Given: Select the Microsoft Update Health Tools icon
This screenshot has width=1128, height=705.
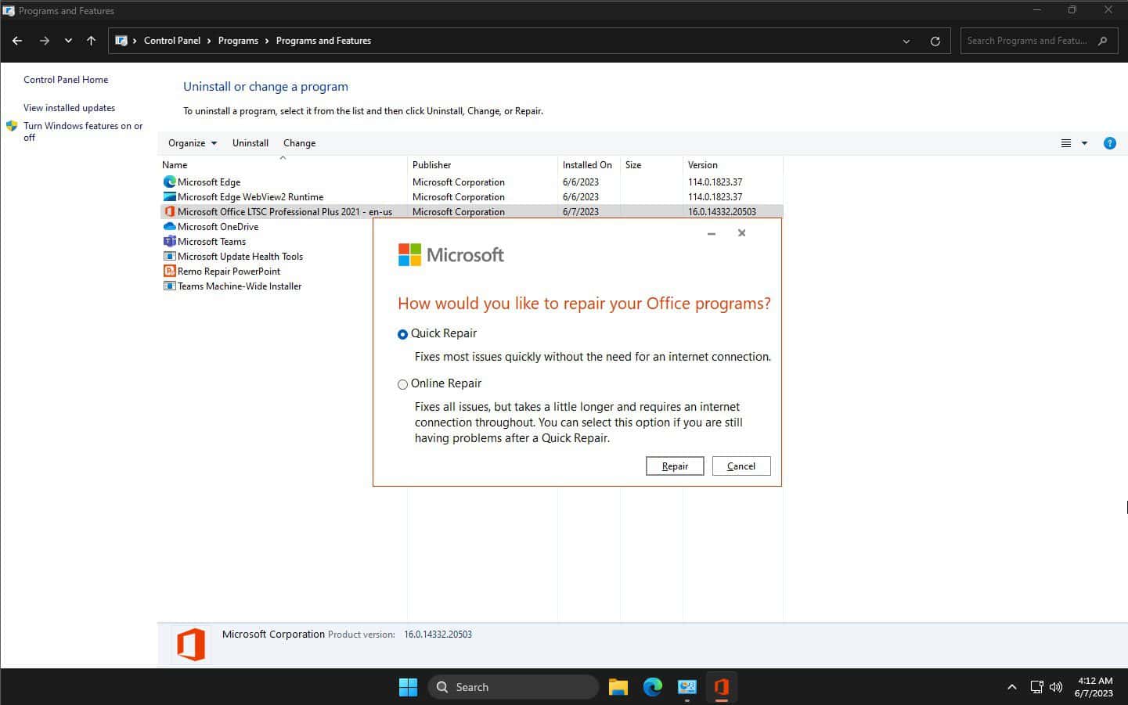Looking at the screenshot, I should [x=169, y=256].
